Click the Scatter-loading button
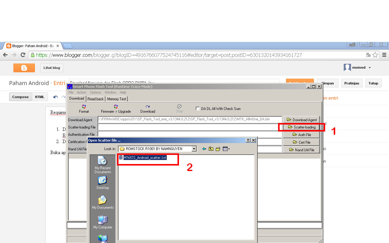 [301, 127]
